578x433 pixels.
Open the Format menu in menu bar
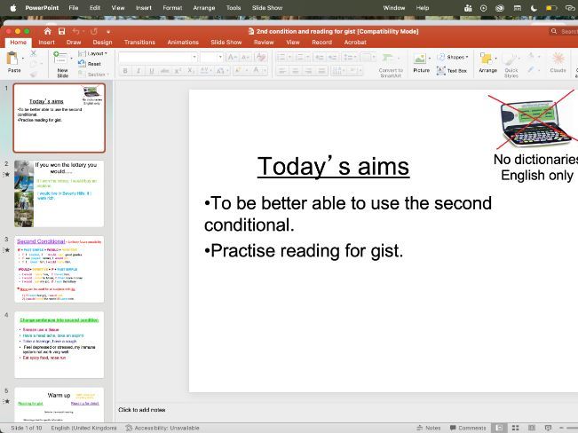click(x=172, y=8)
